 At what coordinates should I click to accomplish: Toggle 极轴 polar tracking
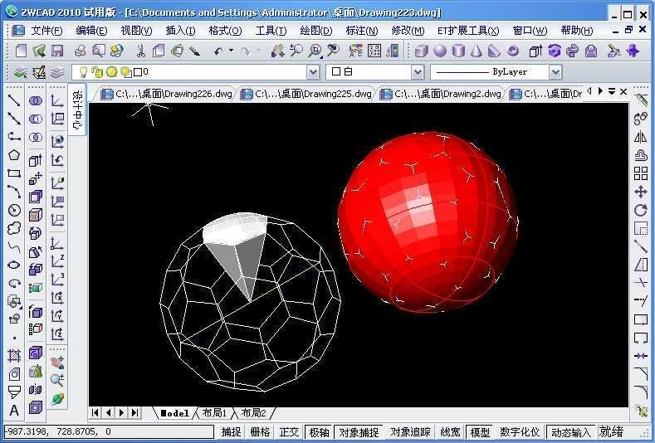319,432
